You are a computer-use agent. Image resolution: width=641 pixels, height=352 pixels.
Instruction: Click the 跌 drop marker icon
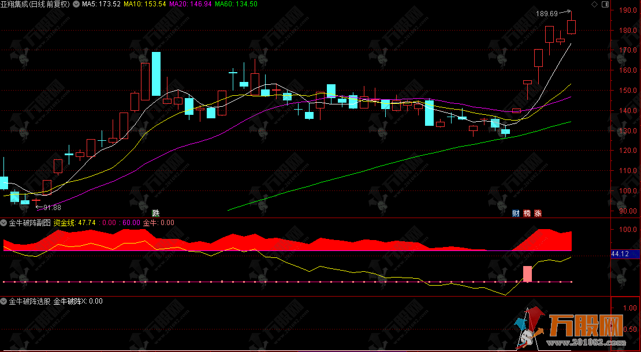(x=156, y=213)
